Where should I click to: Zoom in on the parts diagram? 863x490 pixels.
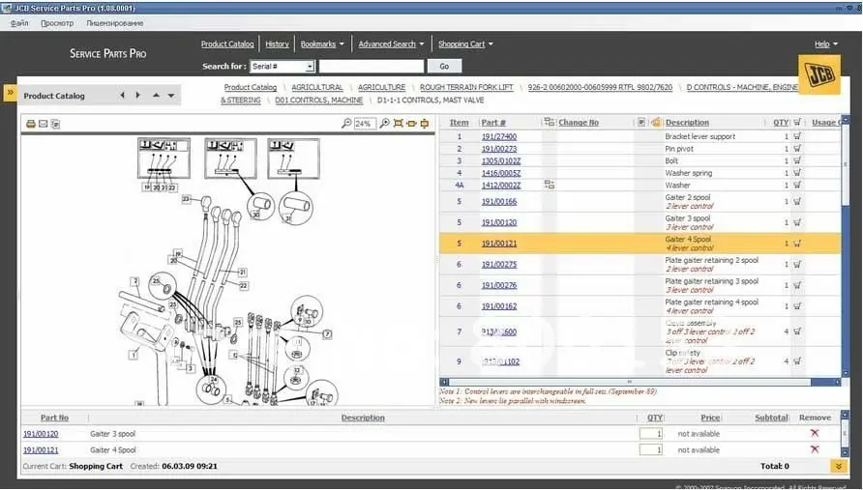click(385, 123)
